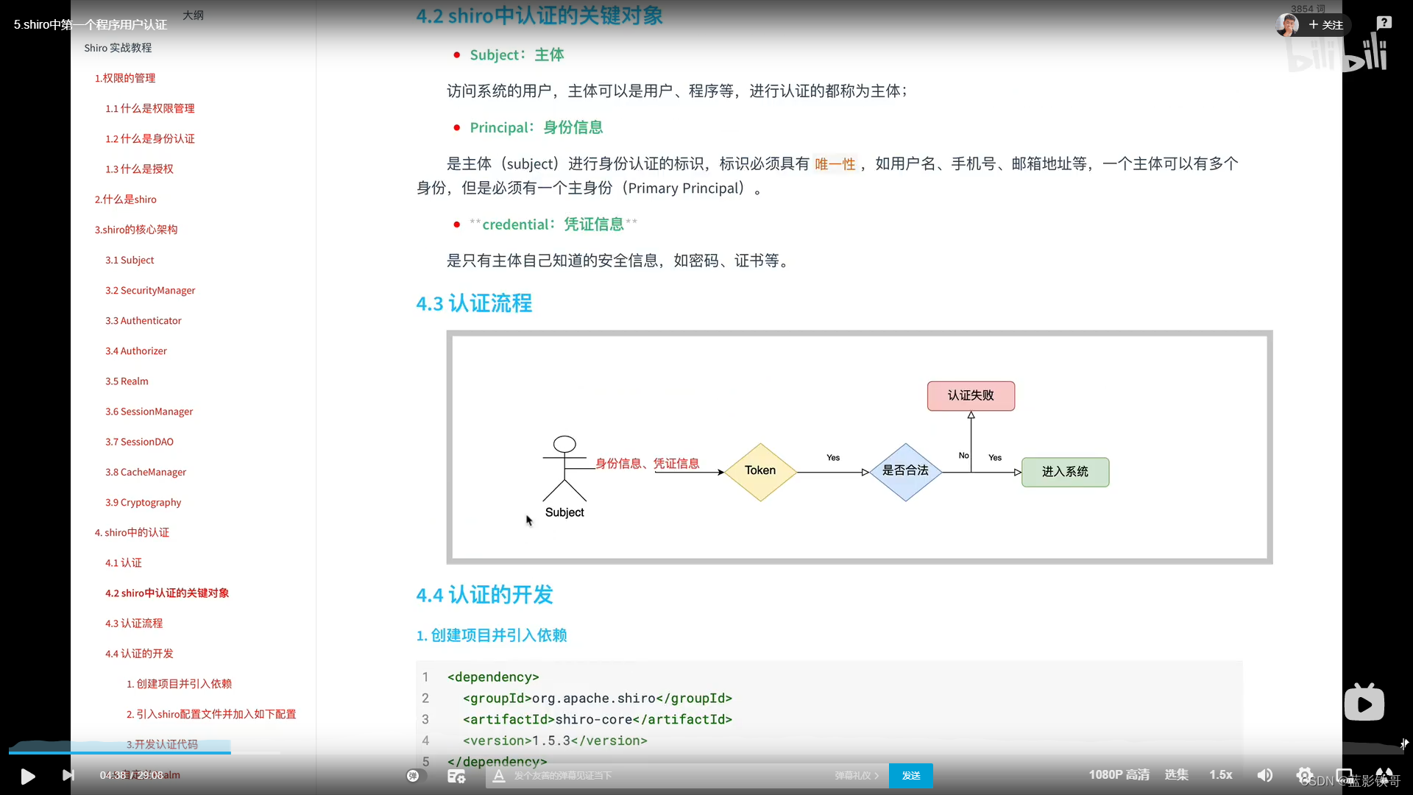The height and width of the screenshot is (795, 1413).
Task: Click the 选集 episode selection icon
Action: pos(1177,774)
